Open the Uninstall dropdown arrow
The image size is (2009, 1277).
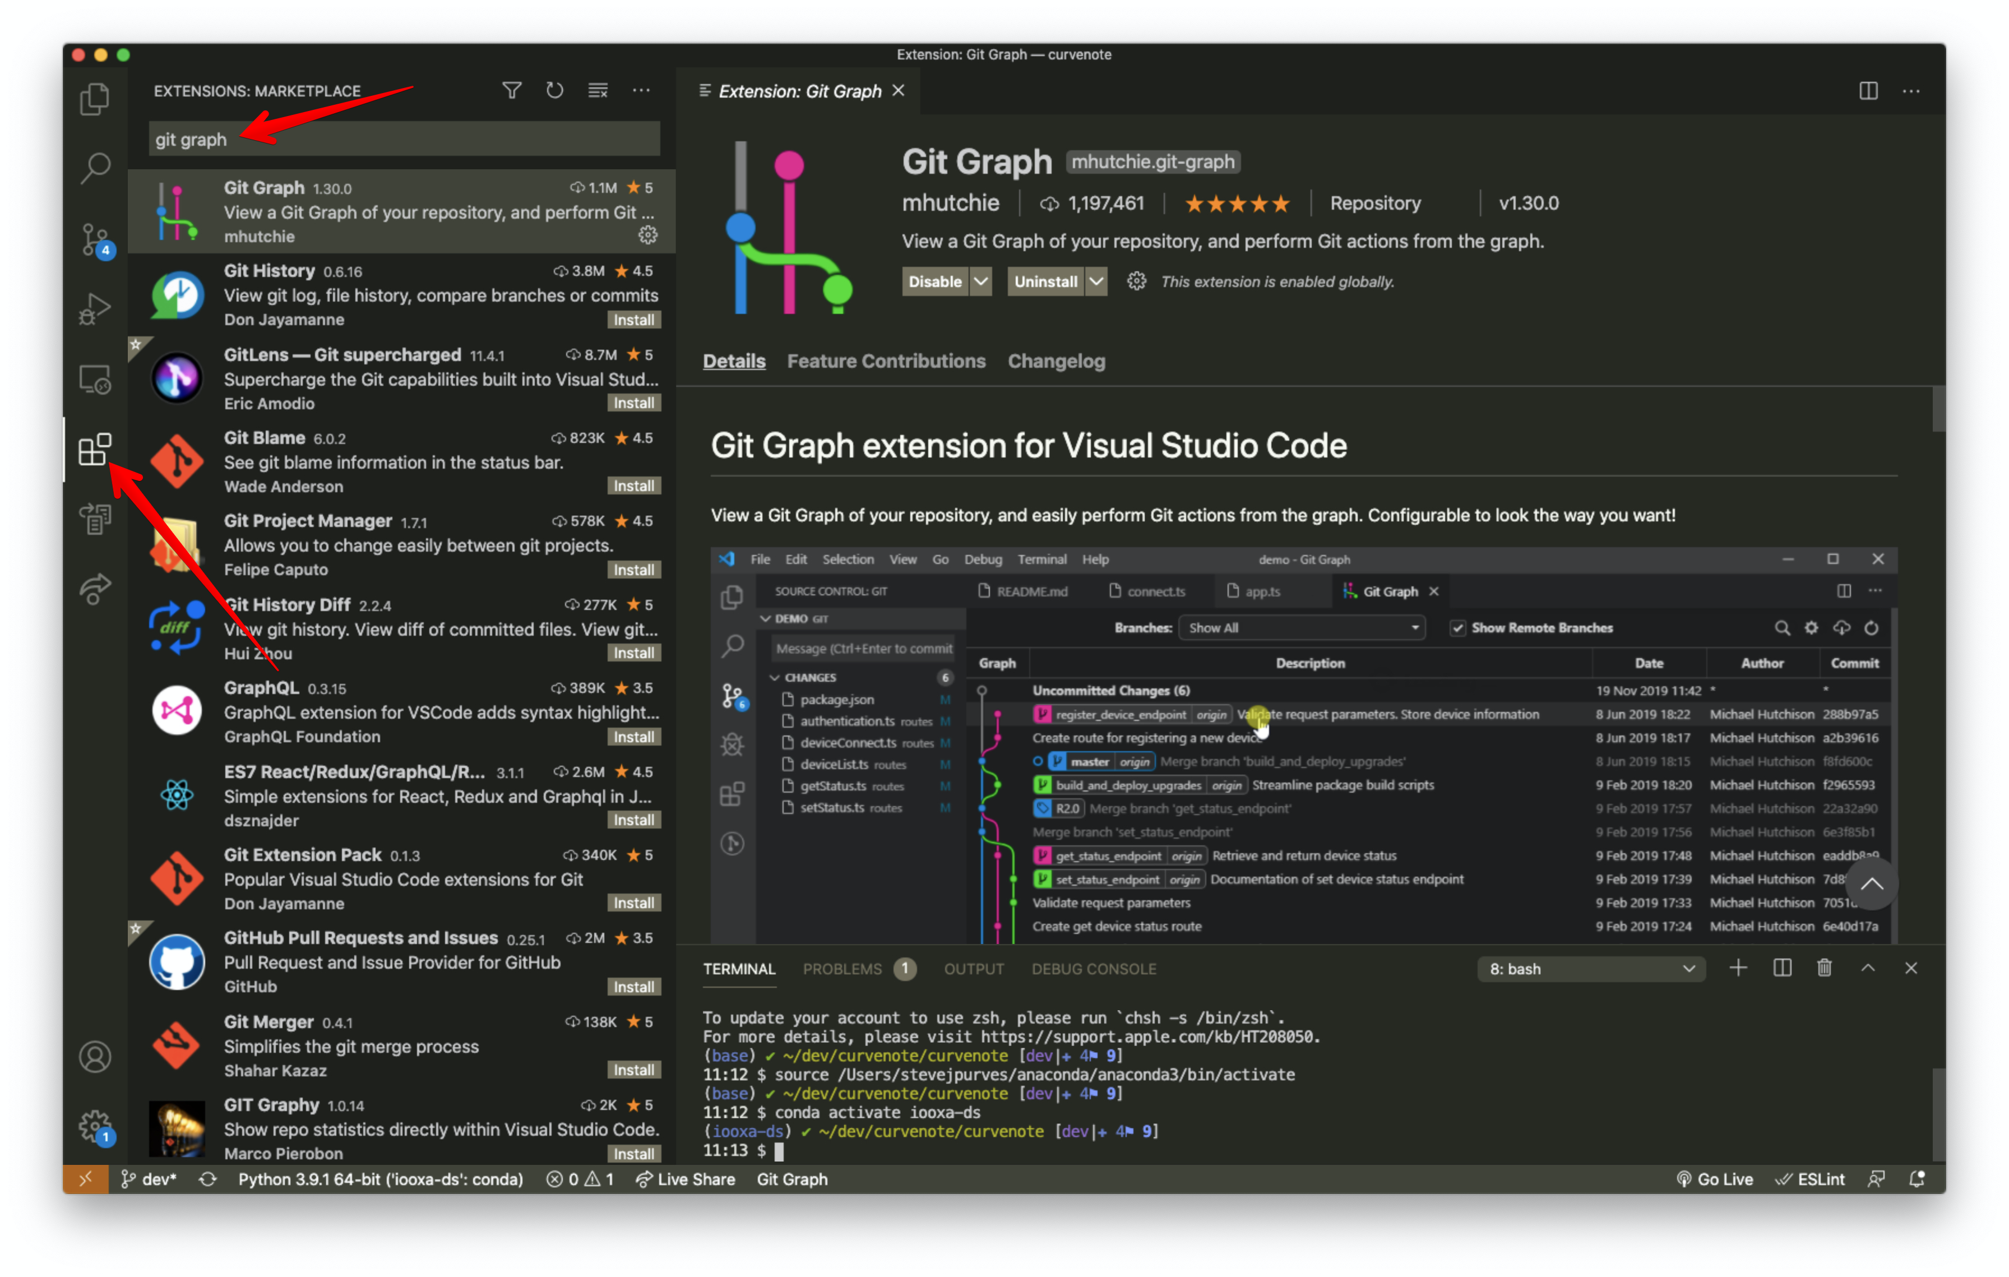pos(1096,281)
